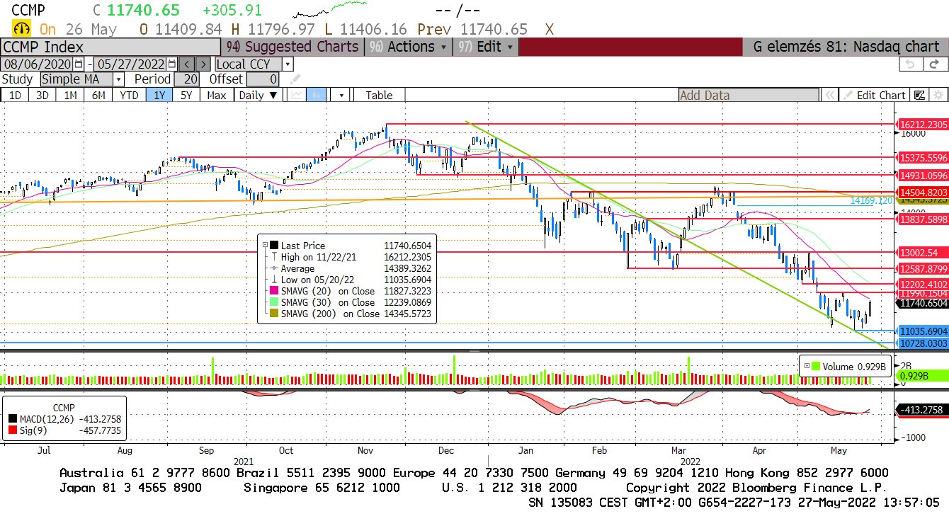Select the 1D range tab
The width and height of the screenshot is (949, 521).
coord(15,95)
